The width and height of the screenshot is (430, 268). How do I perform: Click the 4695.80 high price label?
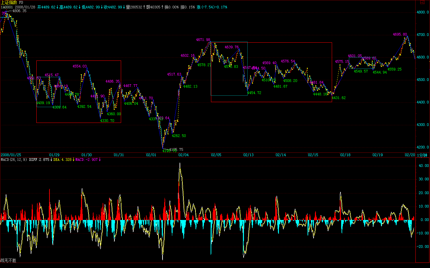(400, 34)
